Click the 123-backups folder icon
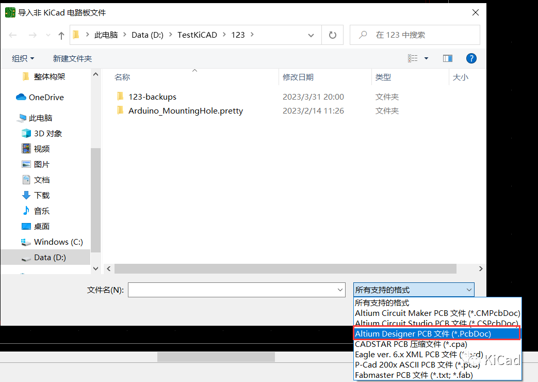 120,96
